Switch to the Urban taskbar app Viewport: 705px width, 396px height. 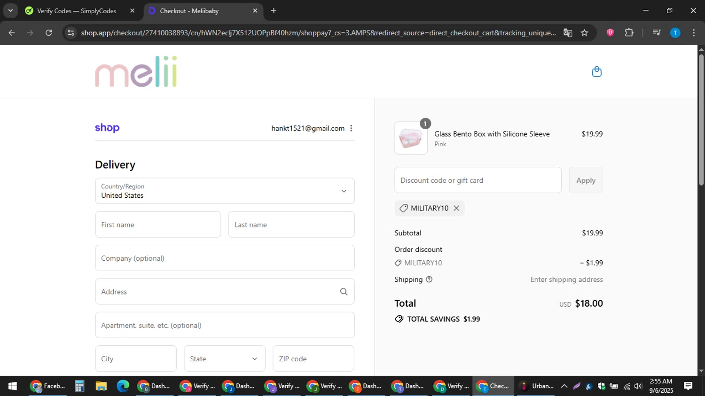tap(536, 386)
